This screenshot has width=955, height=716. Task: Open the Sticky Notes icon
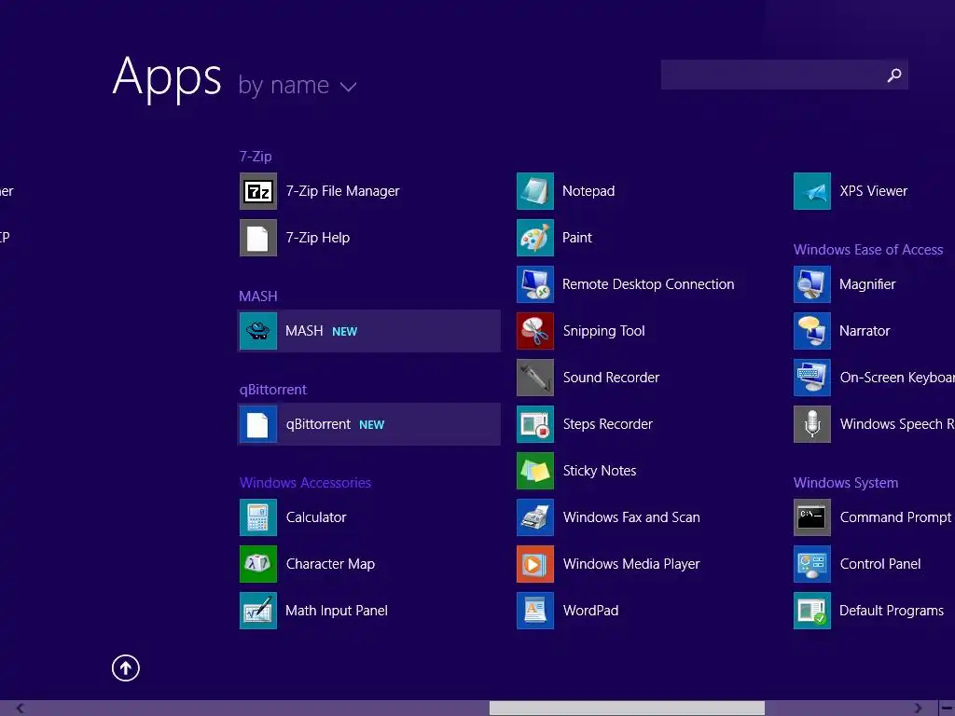coord(535,471)
